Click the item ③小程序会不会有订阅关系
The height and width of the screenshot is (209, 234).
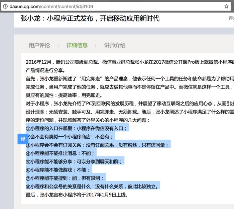pyautogui.click(x=97, y=145)
